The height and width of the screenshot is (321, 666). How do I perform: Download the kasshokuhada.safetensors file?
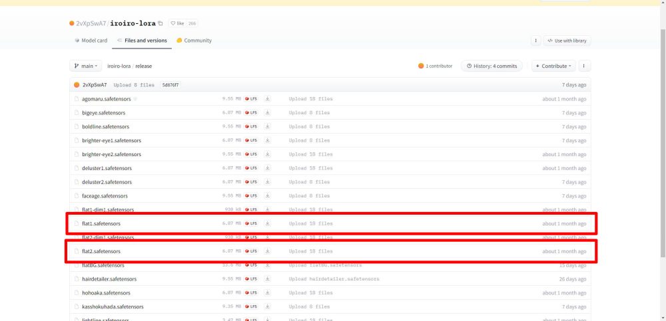(268, 307)
